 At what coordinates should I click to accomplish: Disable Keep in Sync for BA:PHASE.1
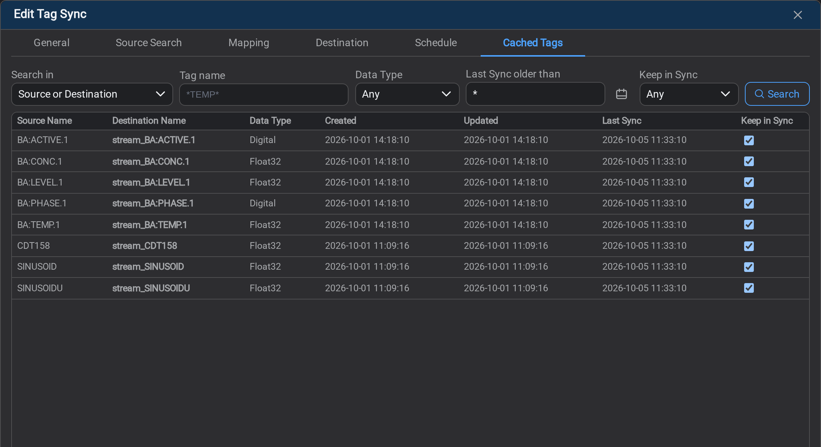pyautogui.click(x=749, y=204)
